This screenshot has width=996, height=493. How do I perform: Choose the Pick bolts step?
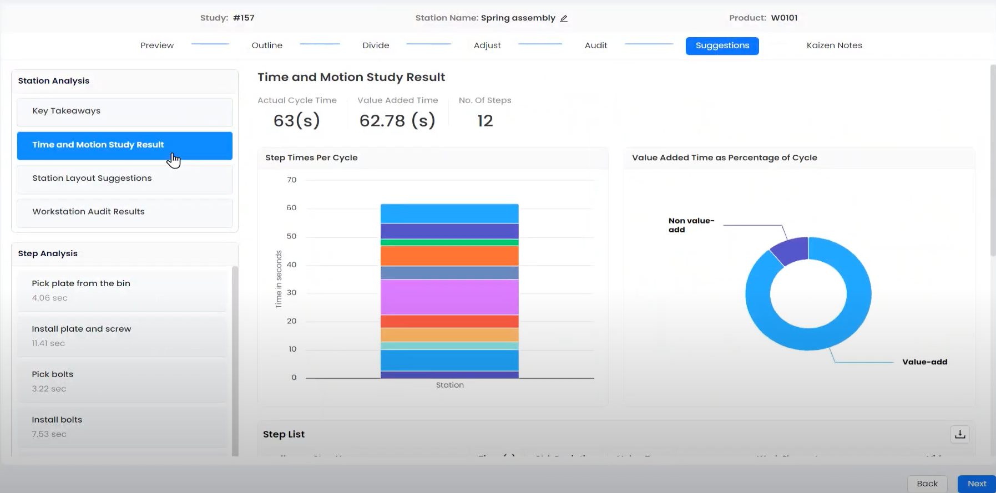(x=121, y=381)
